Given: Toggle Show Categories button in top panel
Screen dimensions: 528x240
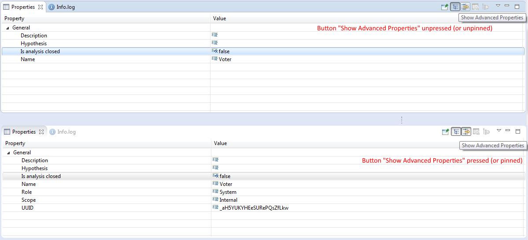Looking at the screenshot, I should [x=455, y=7].
